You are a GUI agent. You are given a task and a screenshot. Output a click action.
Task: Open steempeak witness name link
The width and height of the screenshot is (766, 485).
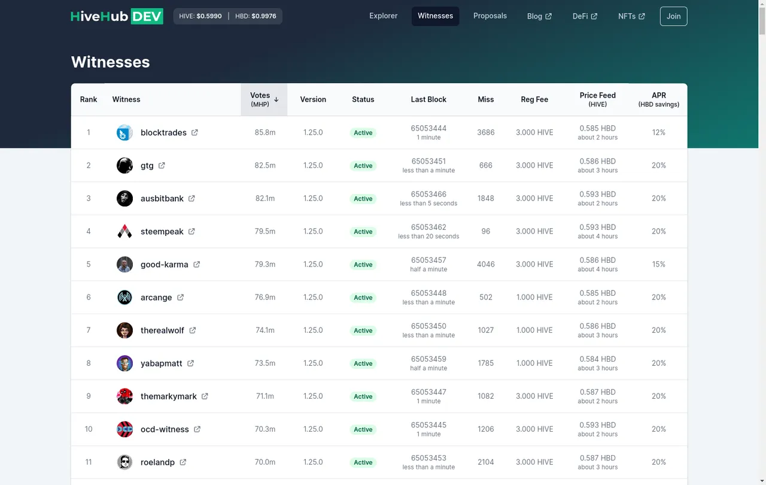[x=162, y=231]
